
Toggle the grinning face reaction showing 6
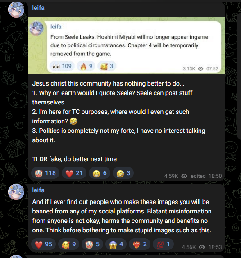[100, 173]
